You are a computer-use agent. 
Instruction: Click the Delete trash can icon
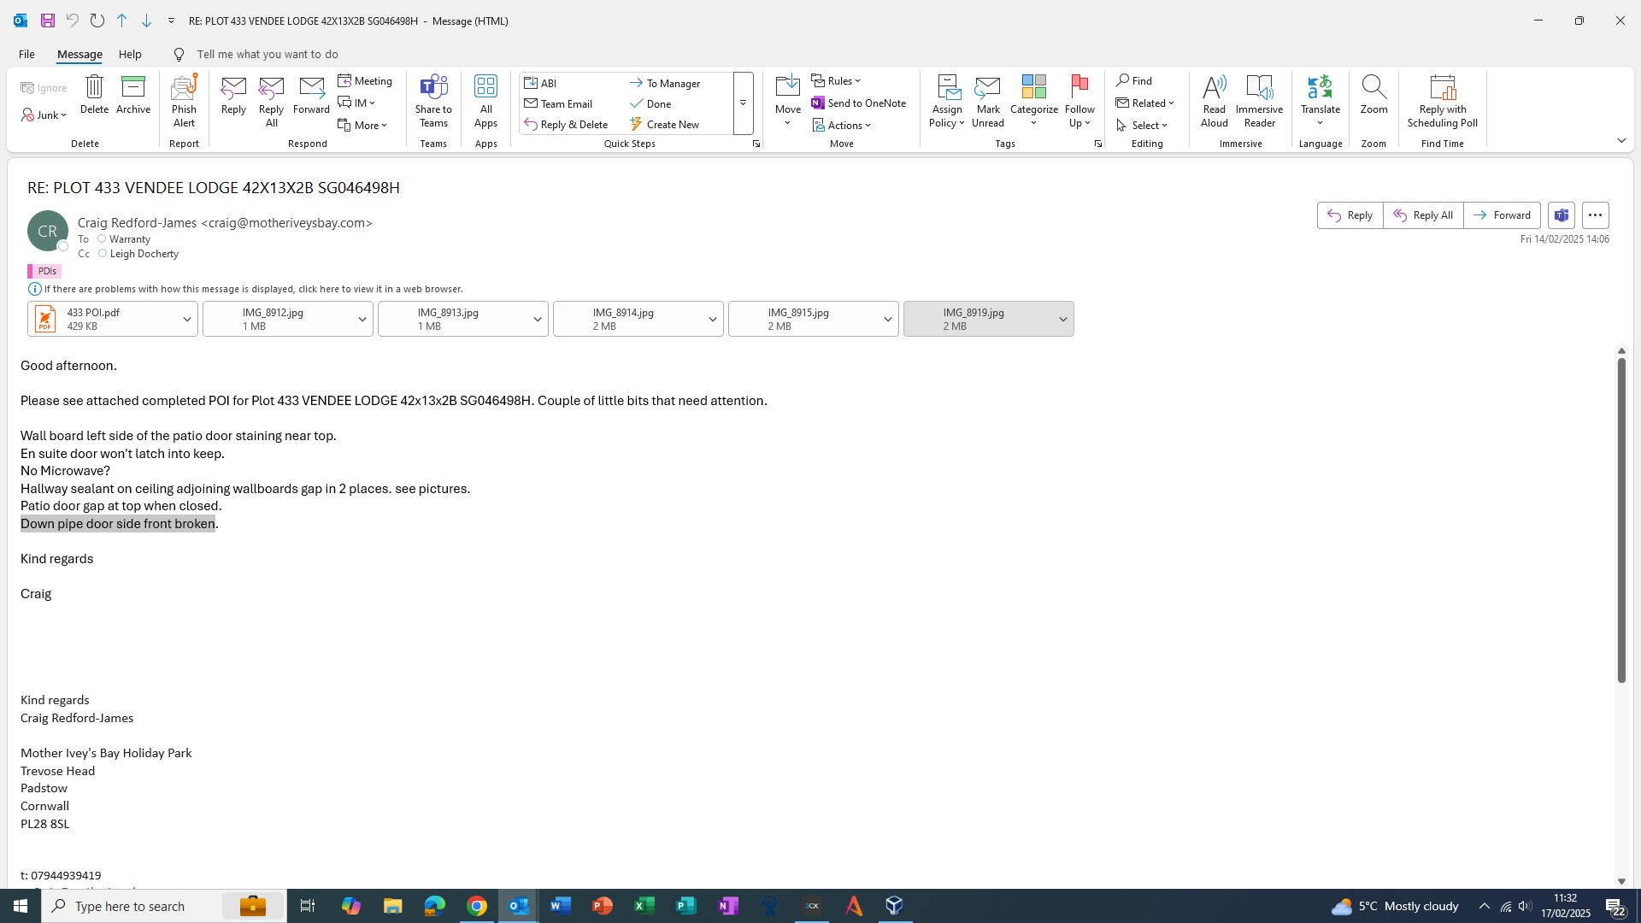pos(94,87)
